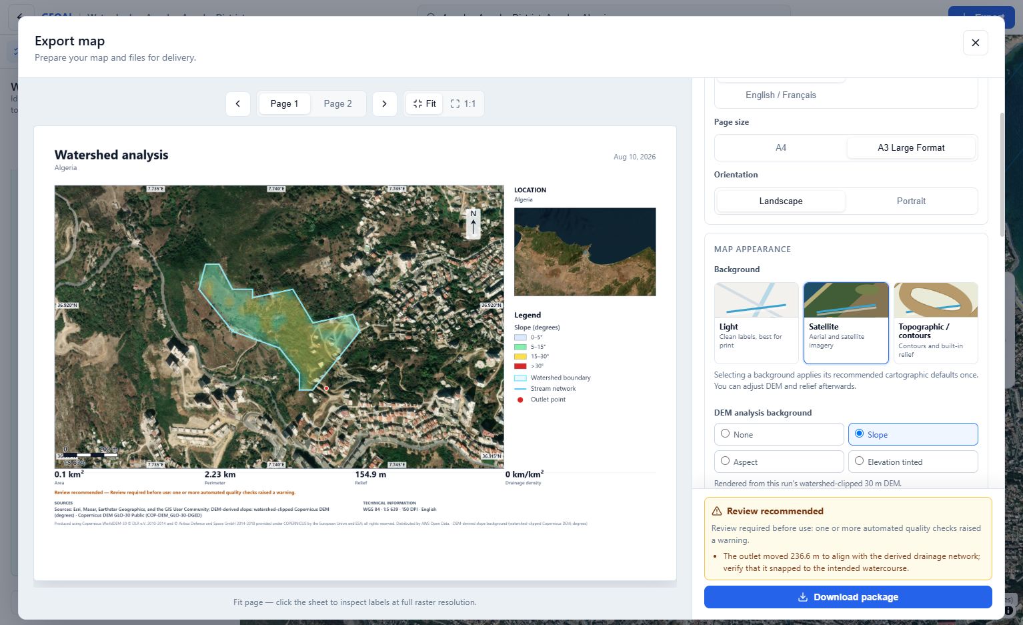The height and width of the screenshot is (625, 1023).
Task: Click the 0 km/km² drainage density value
Action: click(524, 474)
